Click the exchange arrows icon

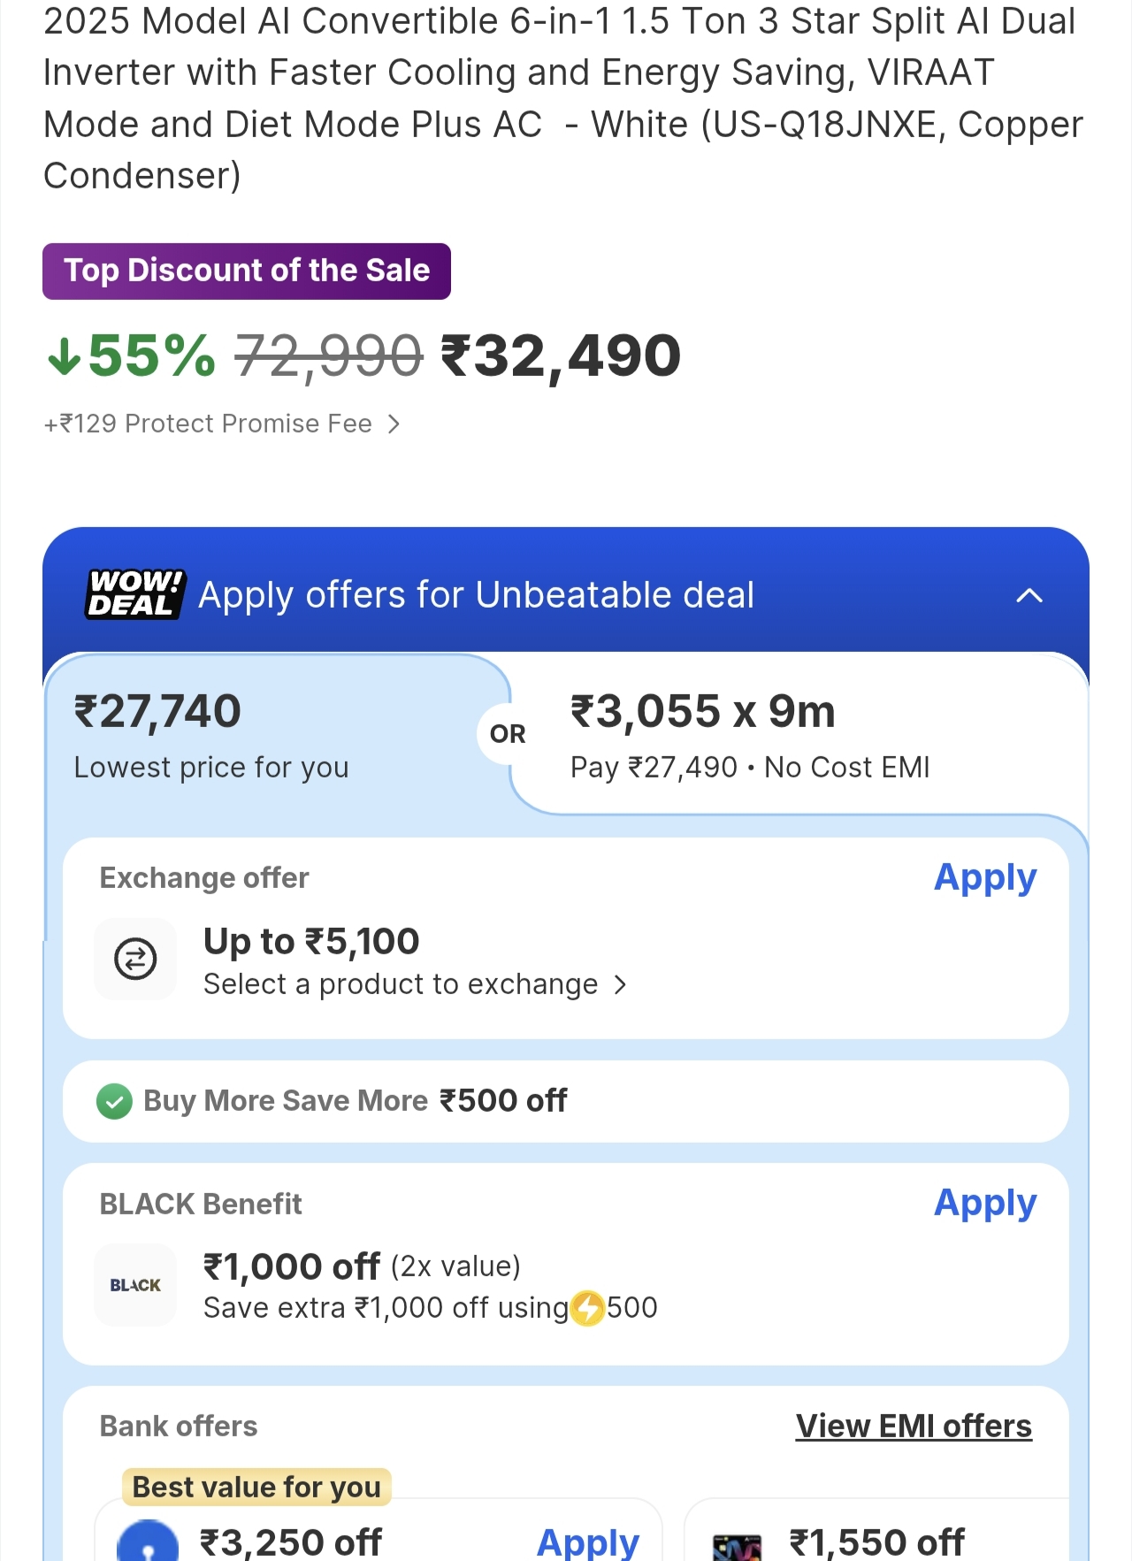coord(135,959)
